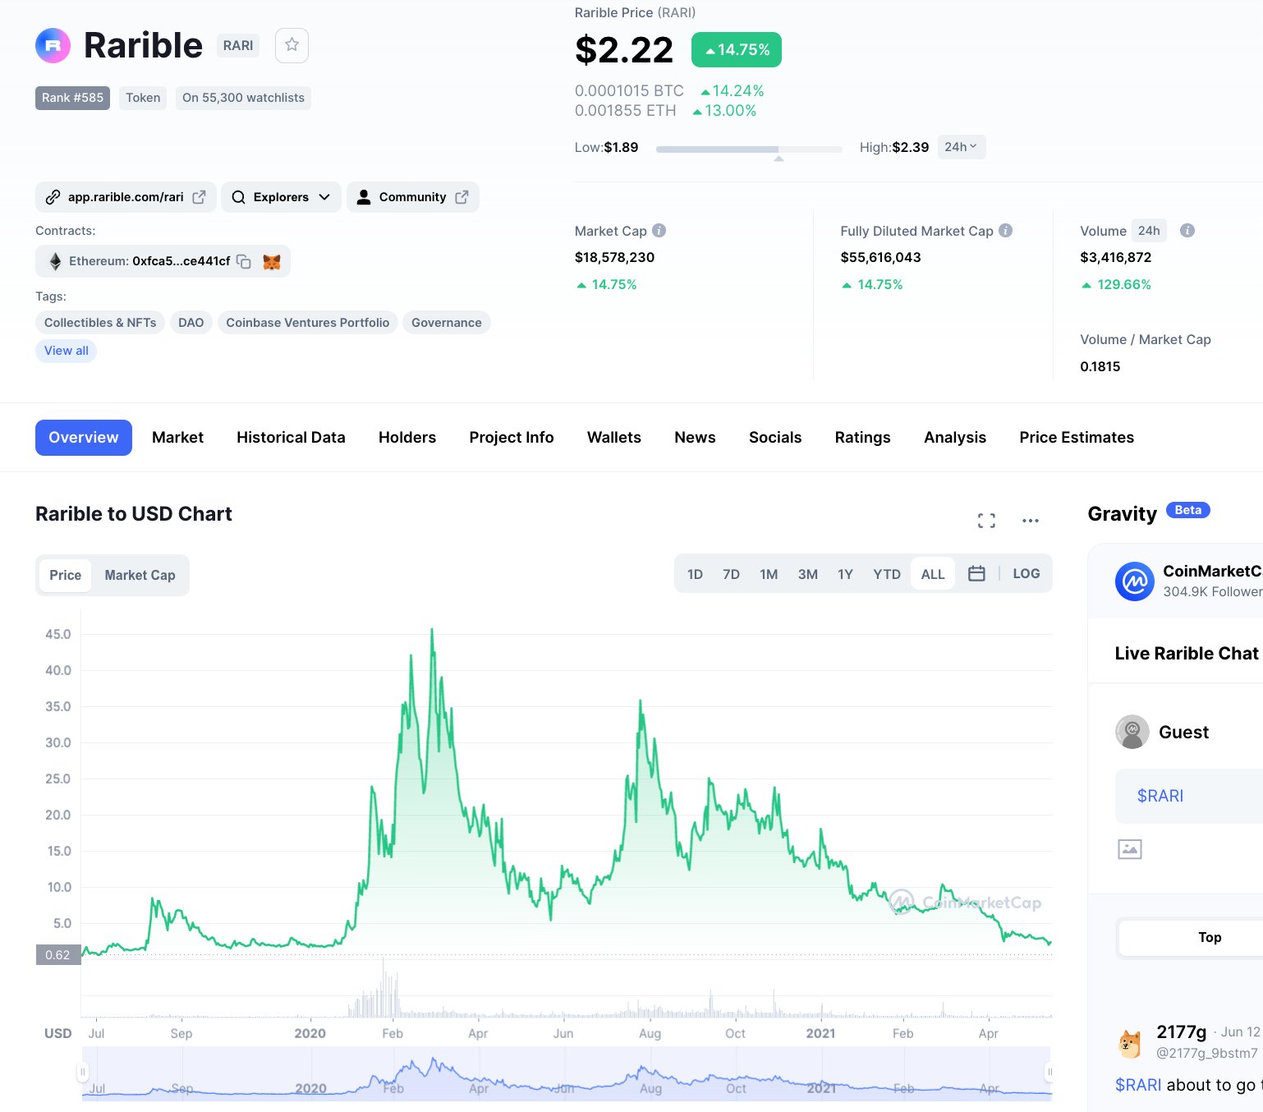Open the Project Info tab
1263x1112 pixels.
click(512, 438)
